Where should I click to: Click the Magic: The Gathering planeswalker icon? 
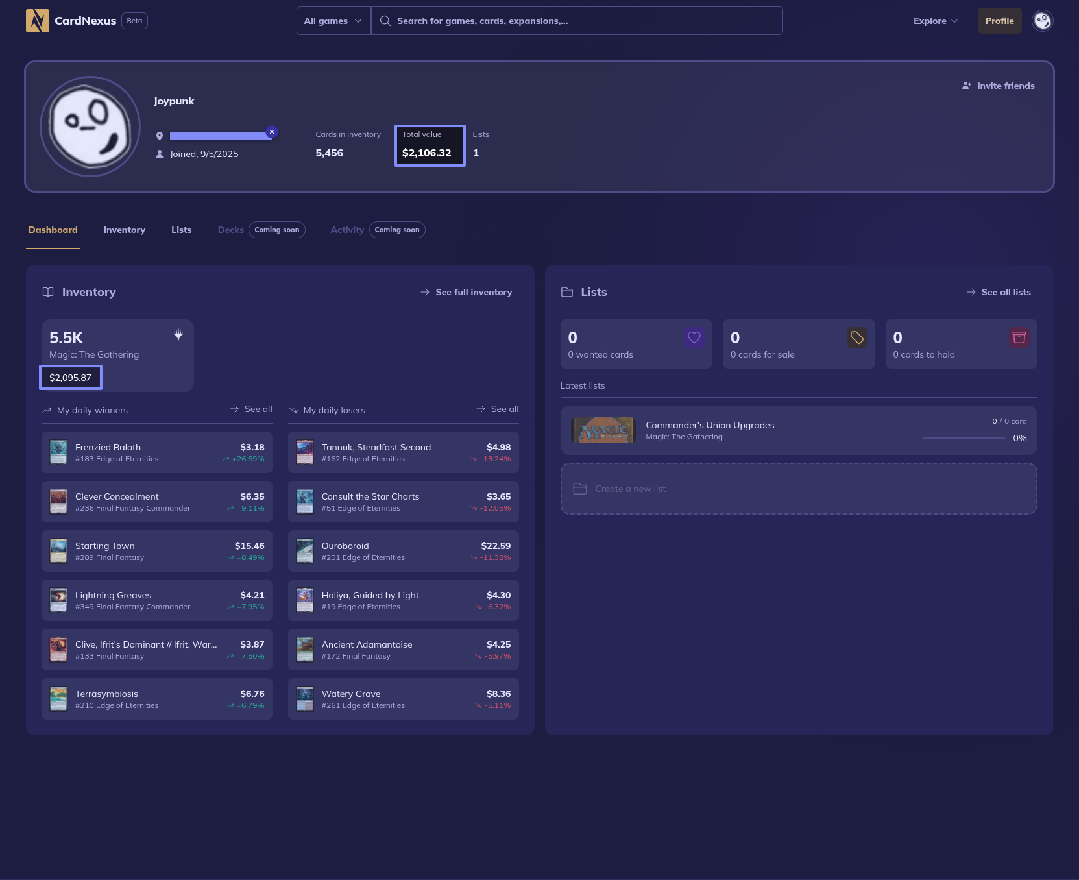[178, 335]
